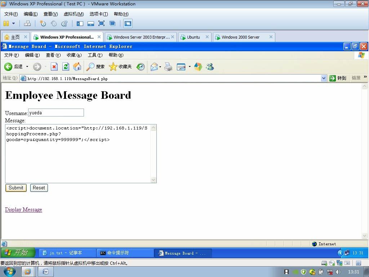The image size is (369, 277).
Task: Click the Submit button
Action: [x=16, y=188]
